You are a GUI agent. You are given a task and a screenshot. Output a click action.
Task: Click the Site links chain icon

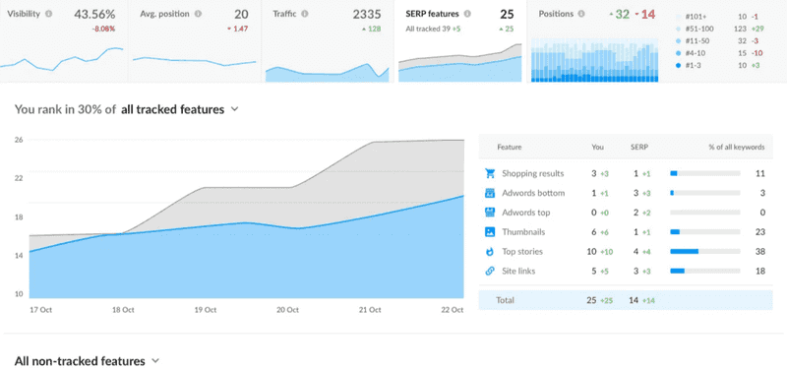490,272
